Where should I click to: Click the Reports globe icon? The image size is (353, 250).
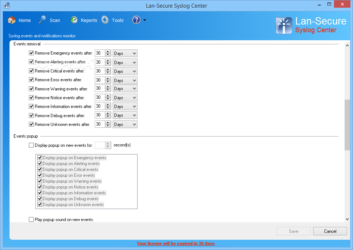pyautogui.click(x=74, y=20)
